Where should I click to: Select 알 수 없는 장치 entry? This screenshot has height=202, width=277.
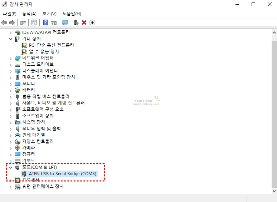(44, 52)
